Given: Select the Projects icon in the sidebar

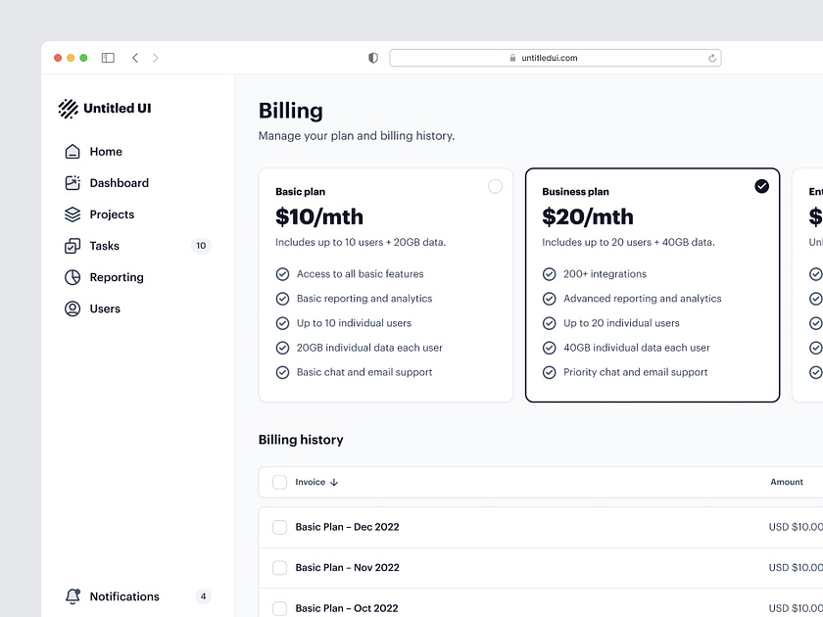Looking at the screenshot, I should (73, 214).
